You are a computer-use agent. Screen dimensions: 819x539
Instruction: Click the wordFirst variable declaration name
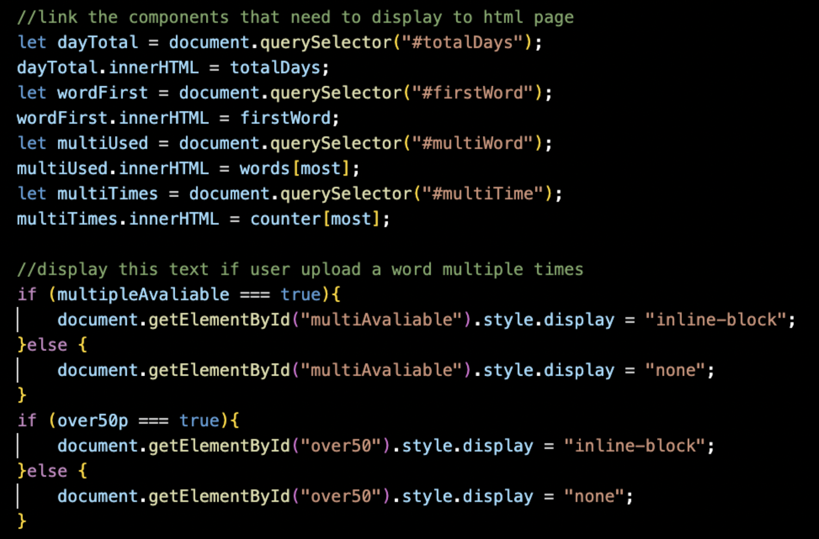click(103, 93)
